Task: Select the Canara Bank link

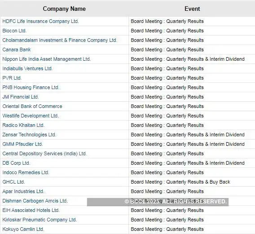Action: [17, 50]
